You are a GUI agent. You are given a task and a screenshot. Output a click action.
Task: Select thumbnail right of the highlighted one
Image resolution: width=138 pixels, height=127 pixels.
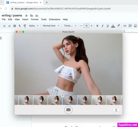pos(84,100)
